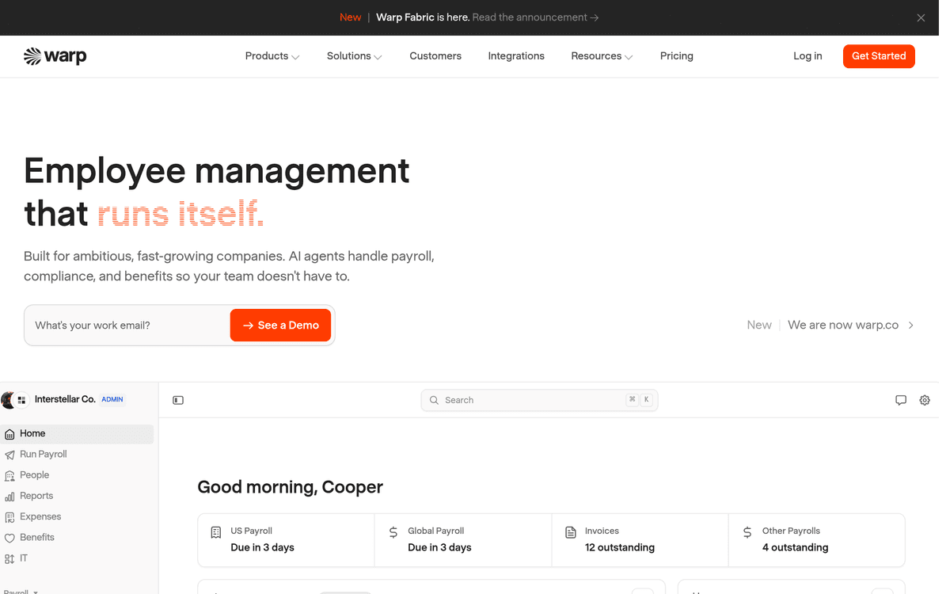Open the US Payroll card

(286, 539)
